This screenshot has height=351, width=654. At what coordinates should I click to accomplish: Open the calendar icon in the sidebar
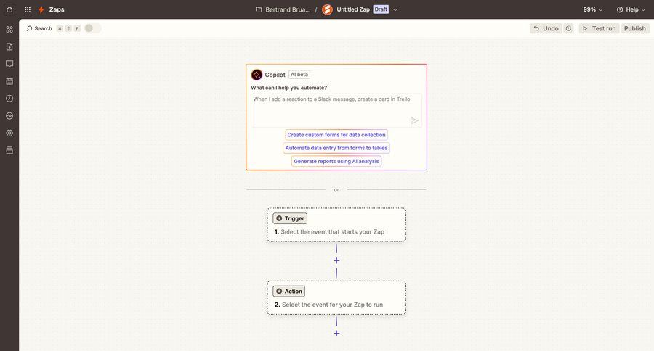9,81
